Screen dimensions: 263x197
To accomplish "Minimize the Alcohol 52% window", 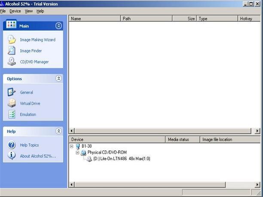I will 245,4.
